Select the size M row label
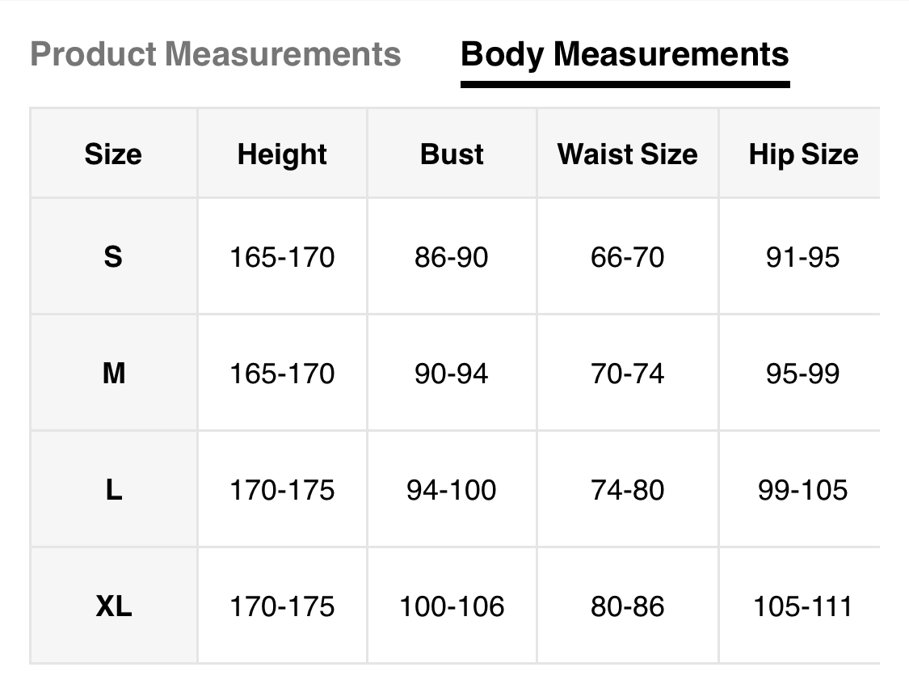 113,374
